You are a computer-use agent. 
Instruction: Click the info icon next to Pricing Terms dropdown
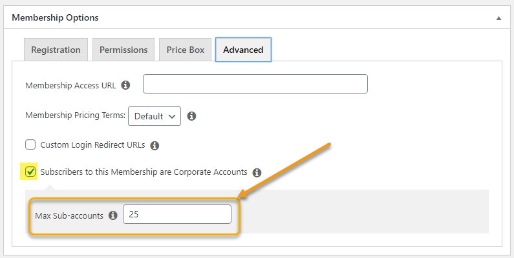coord(191,116)
